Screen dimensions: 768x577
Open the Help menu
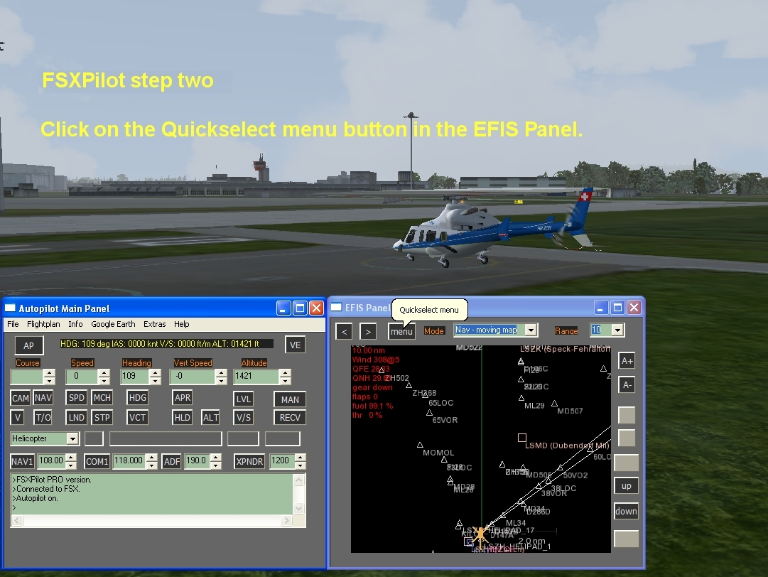point(182,324)
